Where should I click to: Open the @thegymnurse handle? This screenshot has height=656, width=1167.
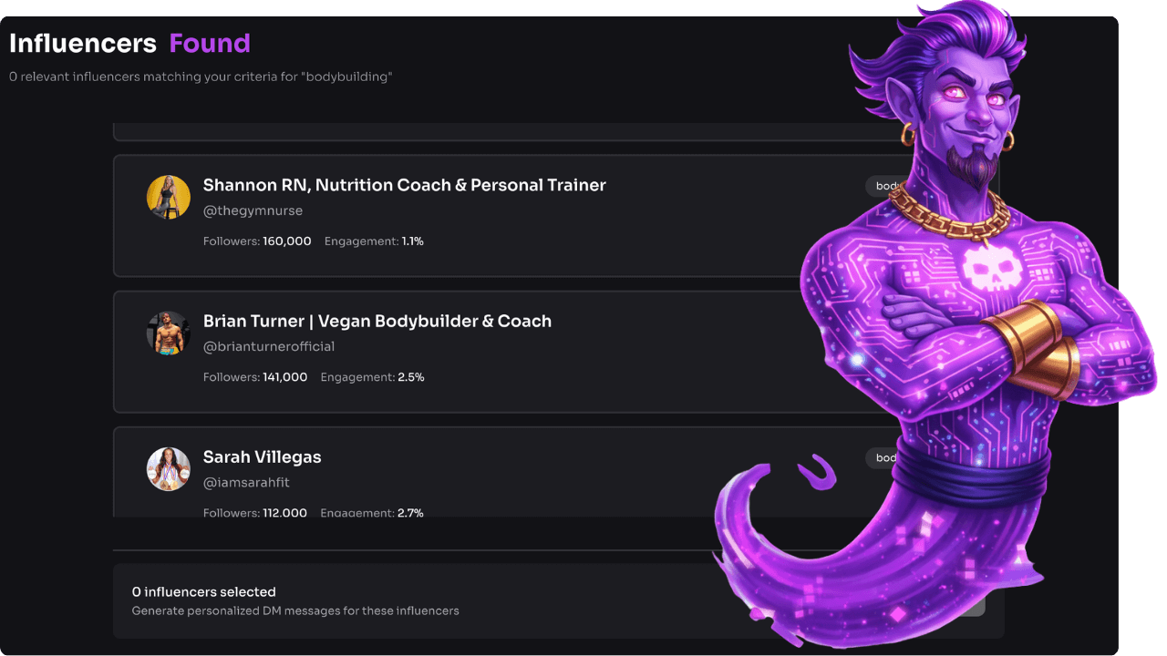(x=253, y=210)
